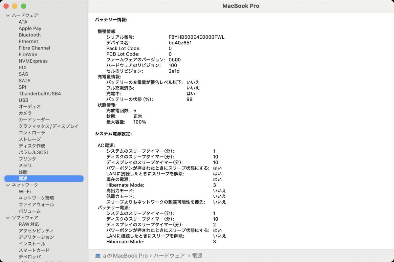
Task: Click aのMacBook Pro in path bar
Action: [x=125, y=255]
